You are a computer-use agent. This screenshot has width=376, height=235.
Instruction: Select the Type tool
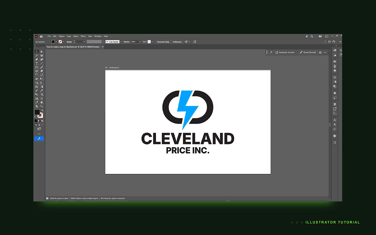click(37, 63)
